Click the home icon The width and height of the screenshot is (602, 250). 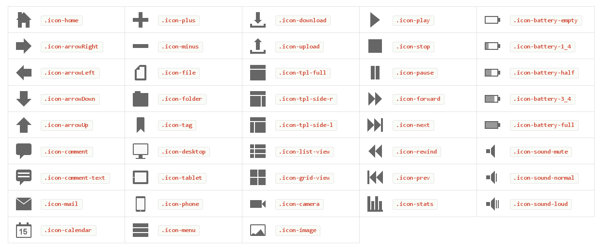point(24,20)
